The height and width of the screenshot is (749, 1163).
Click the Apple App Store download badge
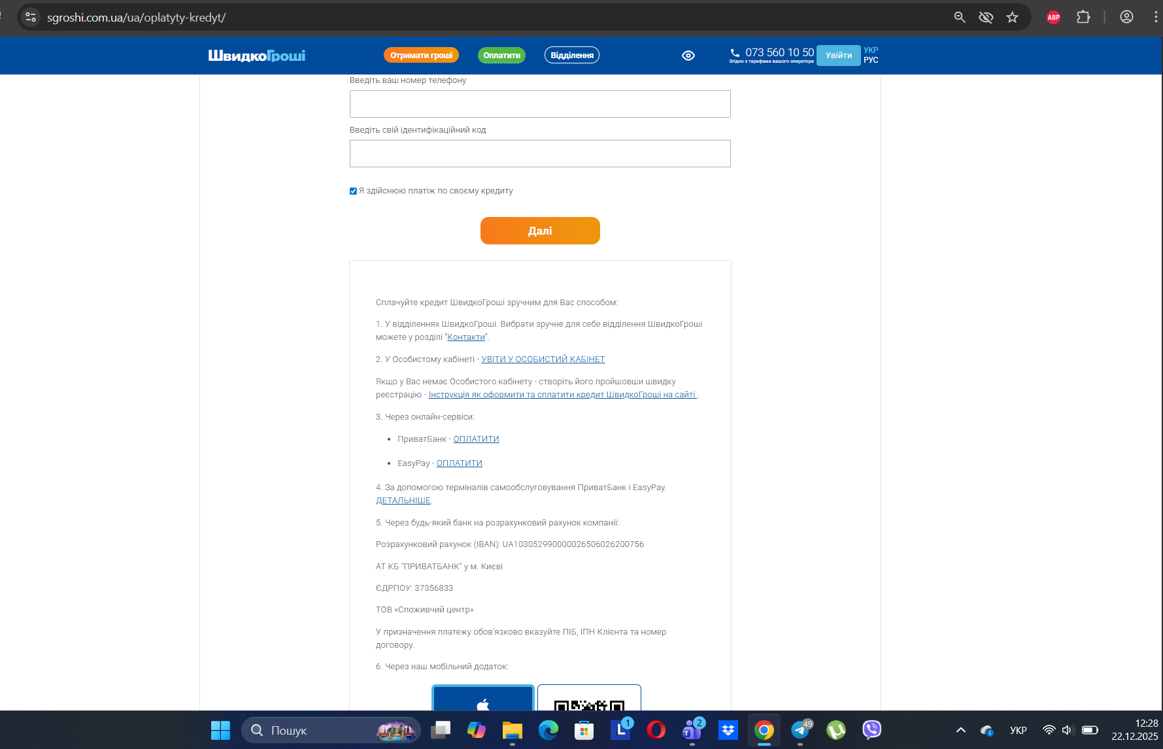pos(483,697)
